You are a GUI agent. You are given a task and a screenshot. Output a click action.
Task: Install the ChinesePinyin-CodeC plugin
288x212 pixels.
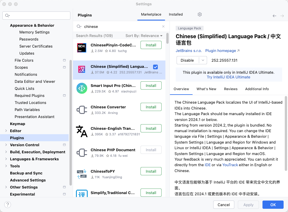[x=151, y=45]
